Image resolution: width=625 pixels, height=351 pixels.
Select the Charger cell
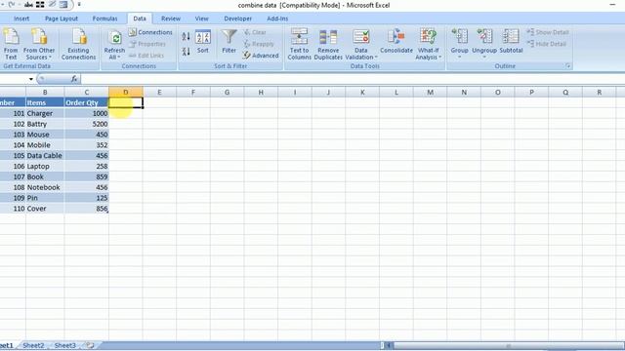tap(45, 113)
